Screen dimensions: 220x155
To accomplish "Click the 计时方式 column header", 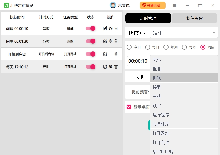I will pos(46,17).
